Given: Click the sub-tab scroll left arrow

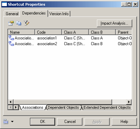Looking at the screenshot, I should [x=11, y=107].
